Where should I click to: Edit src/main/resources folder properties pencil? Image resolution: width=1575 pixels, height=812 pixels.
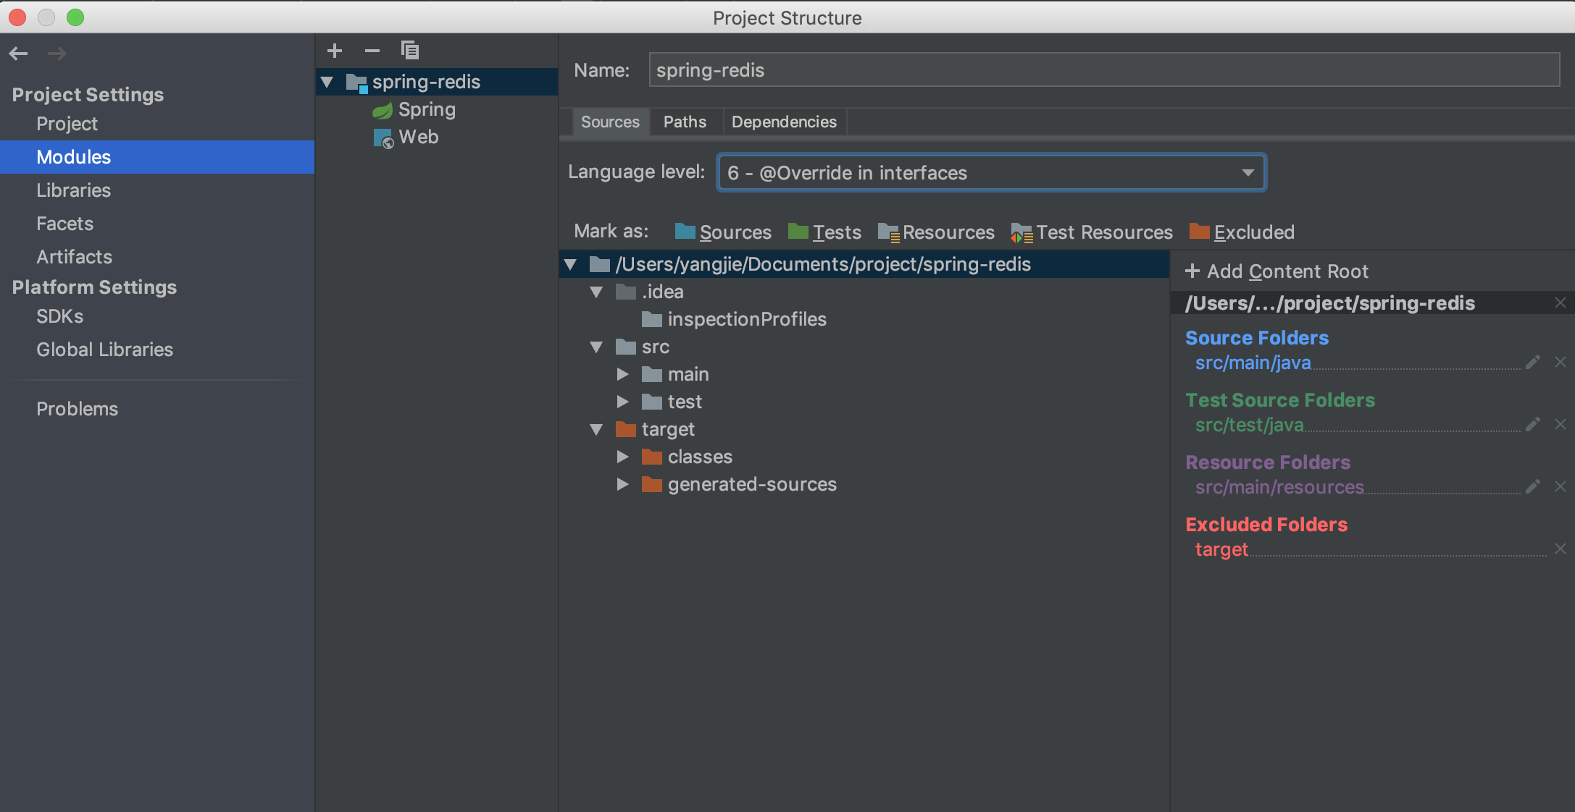tap(1532, 487)
